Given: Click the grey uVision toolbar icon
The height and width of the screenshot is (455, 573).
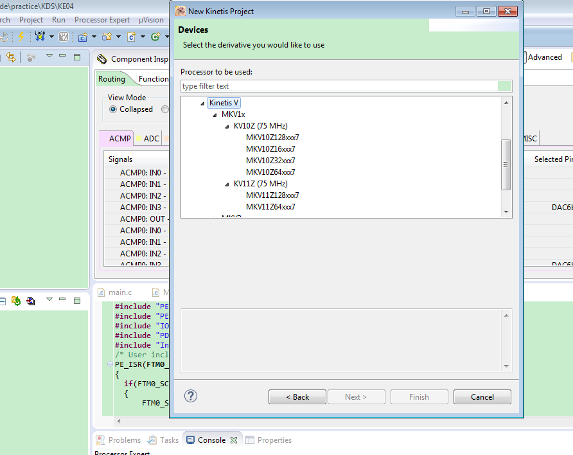Looking at the screenshot, I should click(64, 37).
